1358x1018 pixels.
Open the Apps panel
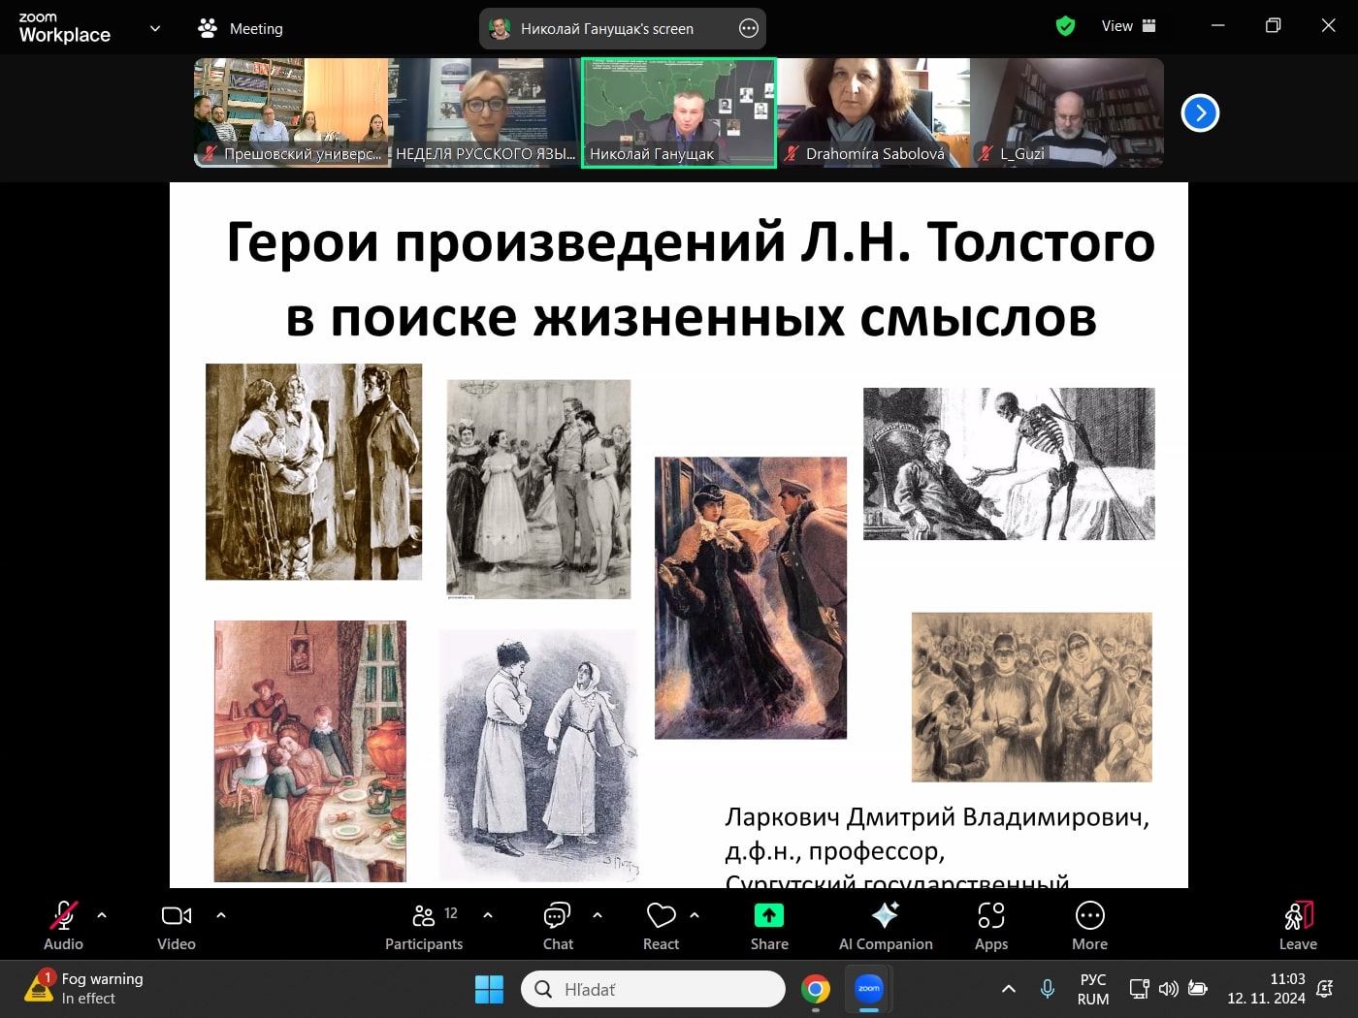pyautogui.click(x=991, y=926)
